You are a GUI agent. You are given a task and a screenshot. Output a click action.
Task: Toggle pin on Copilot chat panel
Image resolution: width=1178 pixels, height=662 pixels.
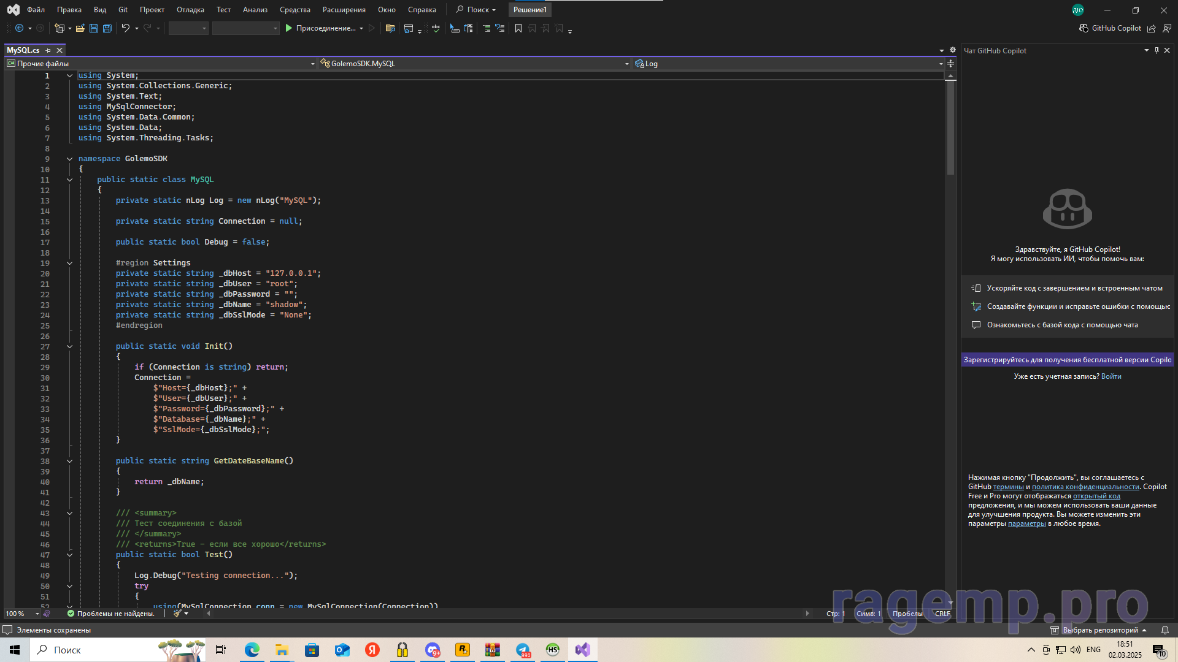click(x=1157, y=50)
